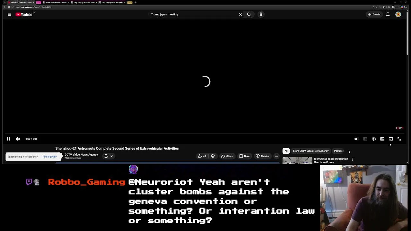Screen dimensions: 411x231
Task: Dislike the video with thumbs down
Action: tap(213, 156)
